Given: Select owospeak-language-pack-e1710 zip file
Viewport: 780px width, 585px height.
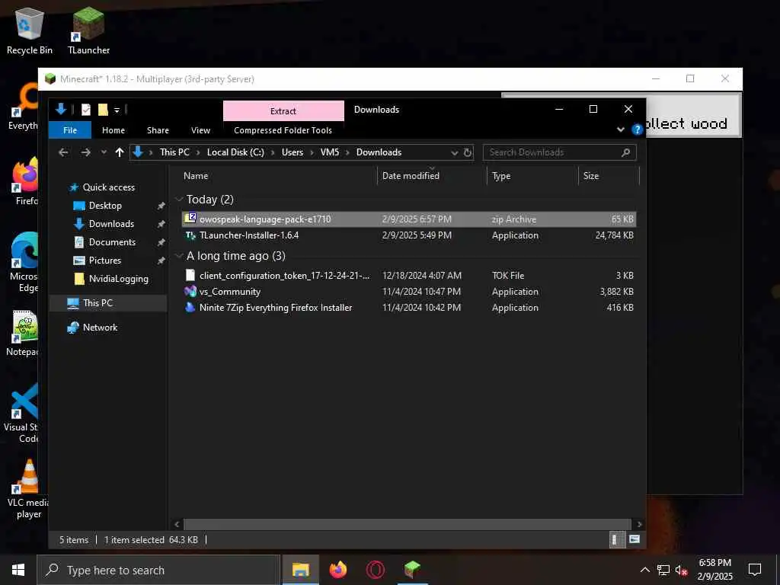Looking at the screenshot, I should 409,219.
